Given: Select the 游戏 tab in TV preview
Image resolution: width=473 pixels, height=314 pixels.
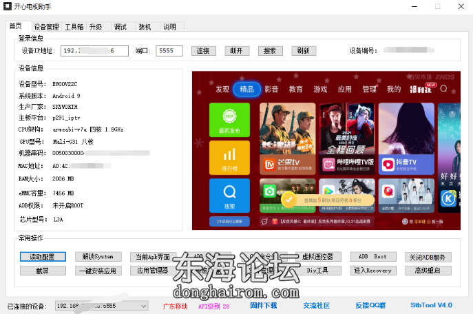Looking at the screenshot, I should tap(320, 90).
